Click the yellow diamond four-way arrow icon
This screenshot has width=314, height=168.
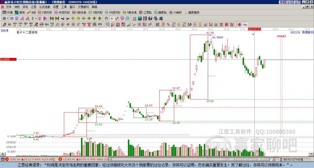(x=100, y=19)
